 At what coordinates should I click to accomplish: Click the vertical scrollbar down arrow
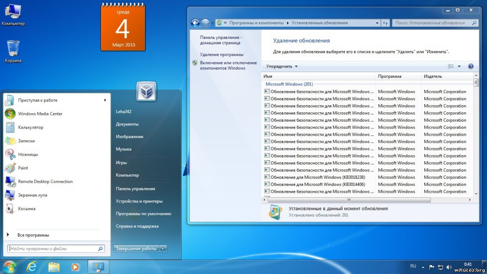[476, 193]
